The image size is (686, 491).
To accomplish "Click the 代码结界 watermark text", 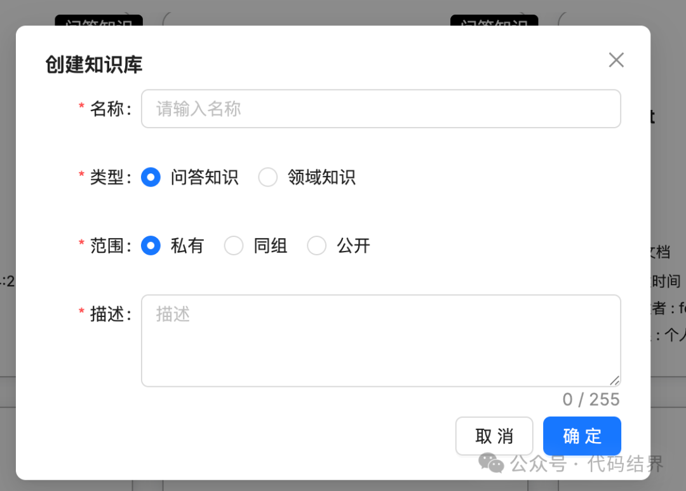I will pyautogui.click(x=625, y=464).
